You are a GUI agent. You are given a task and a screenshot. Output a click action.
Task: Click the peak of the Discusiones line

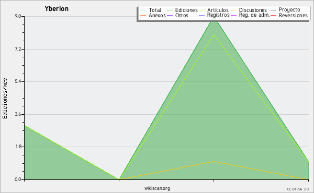214,161
